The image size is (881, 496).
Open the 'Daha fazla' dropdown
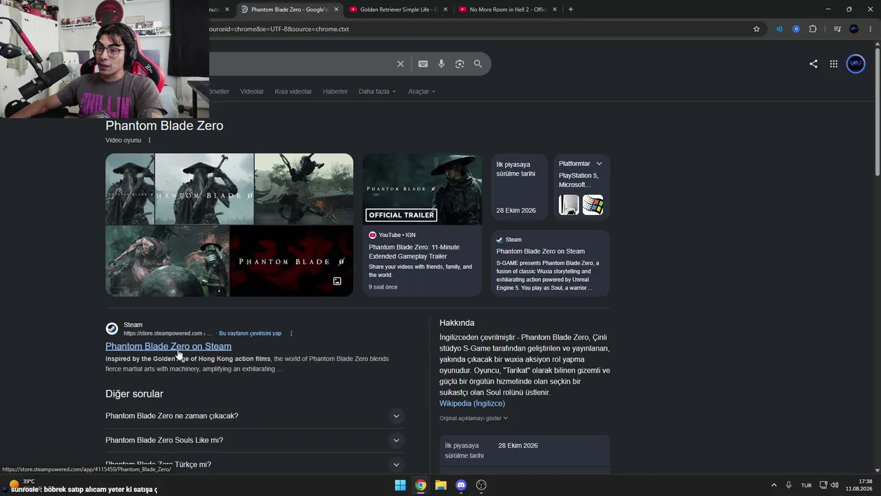pyautogui.click(x=377, y=92)
